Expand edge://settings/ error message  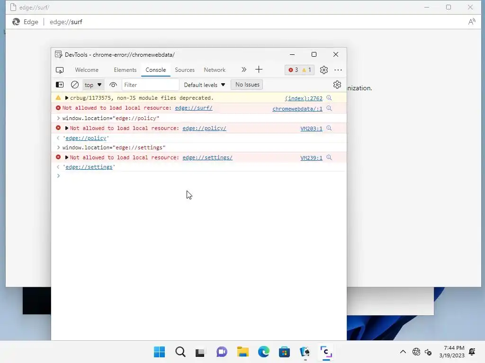66,157
